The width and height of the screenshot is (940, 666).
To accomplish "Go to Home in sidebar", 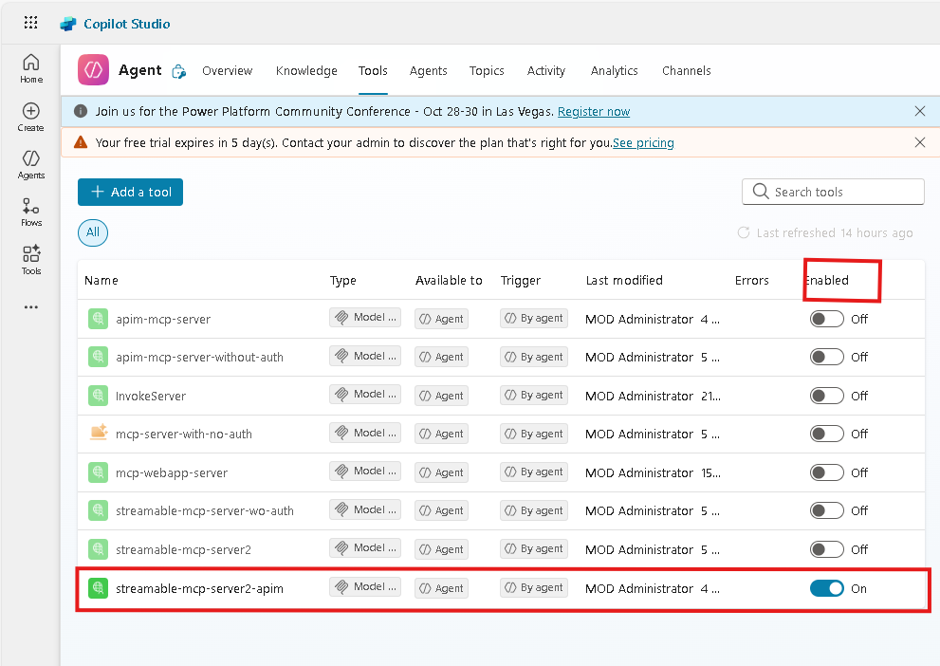I will pyautogui.click(x=31, y=69).
